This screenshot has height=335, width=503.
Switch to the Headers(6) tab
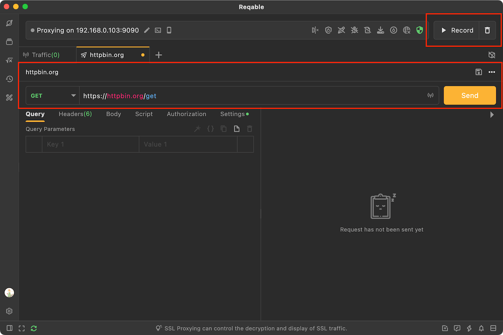click(x=75, y=114)
